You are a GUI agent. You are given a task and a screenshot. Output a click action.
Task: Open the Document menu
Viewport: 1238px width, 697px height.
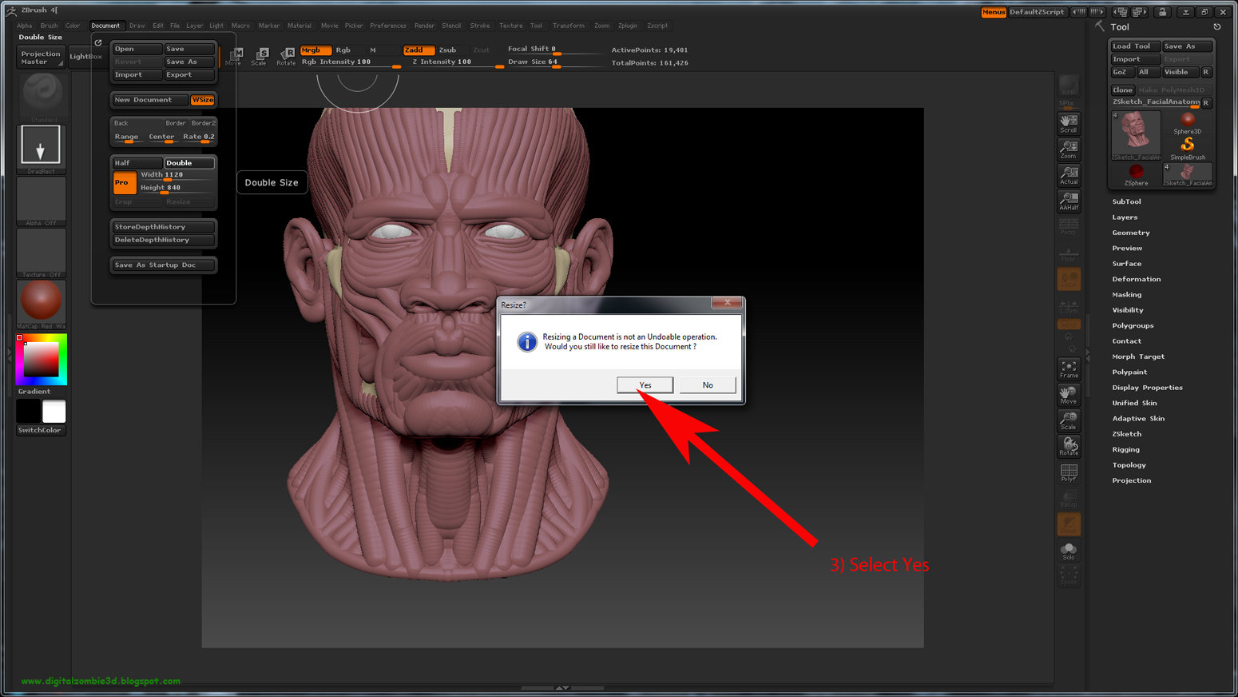tap(105, 26)
